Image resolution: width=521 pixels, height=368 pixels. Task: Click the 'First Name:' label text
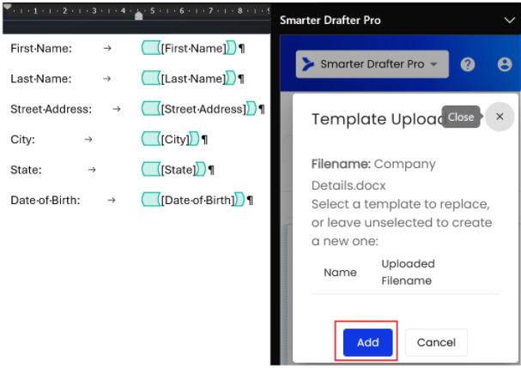41,49
